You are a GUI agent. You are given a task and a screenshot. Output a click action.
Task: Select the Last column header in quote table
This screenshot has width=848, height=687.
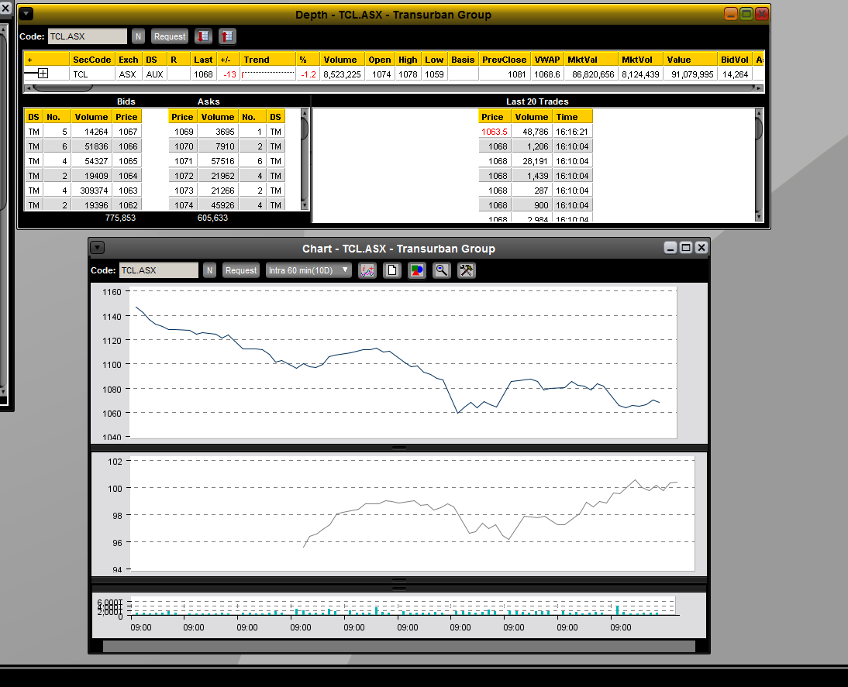(x=203, y=60)
